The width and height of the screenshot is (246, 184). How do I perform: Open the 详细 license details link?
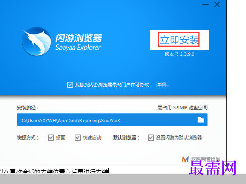(162, 85)
